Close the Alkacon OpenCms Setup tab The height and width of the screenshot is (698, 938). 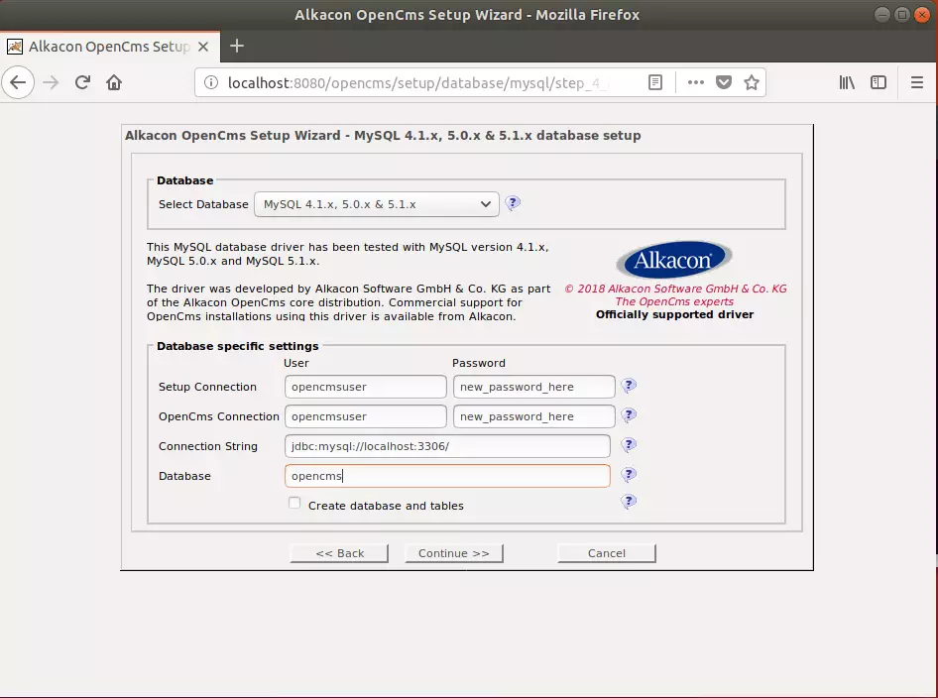[x=203, y=47]
